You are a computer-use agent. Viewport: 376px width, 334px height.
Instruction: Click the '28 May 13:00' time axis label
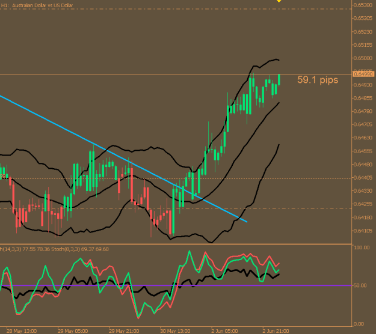[x=22, y=331]
